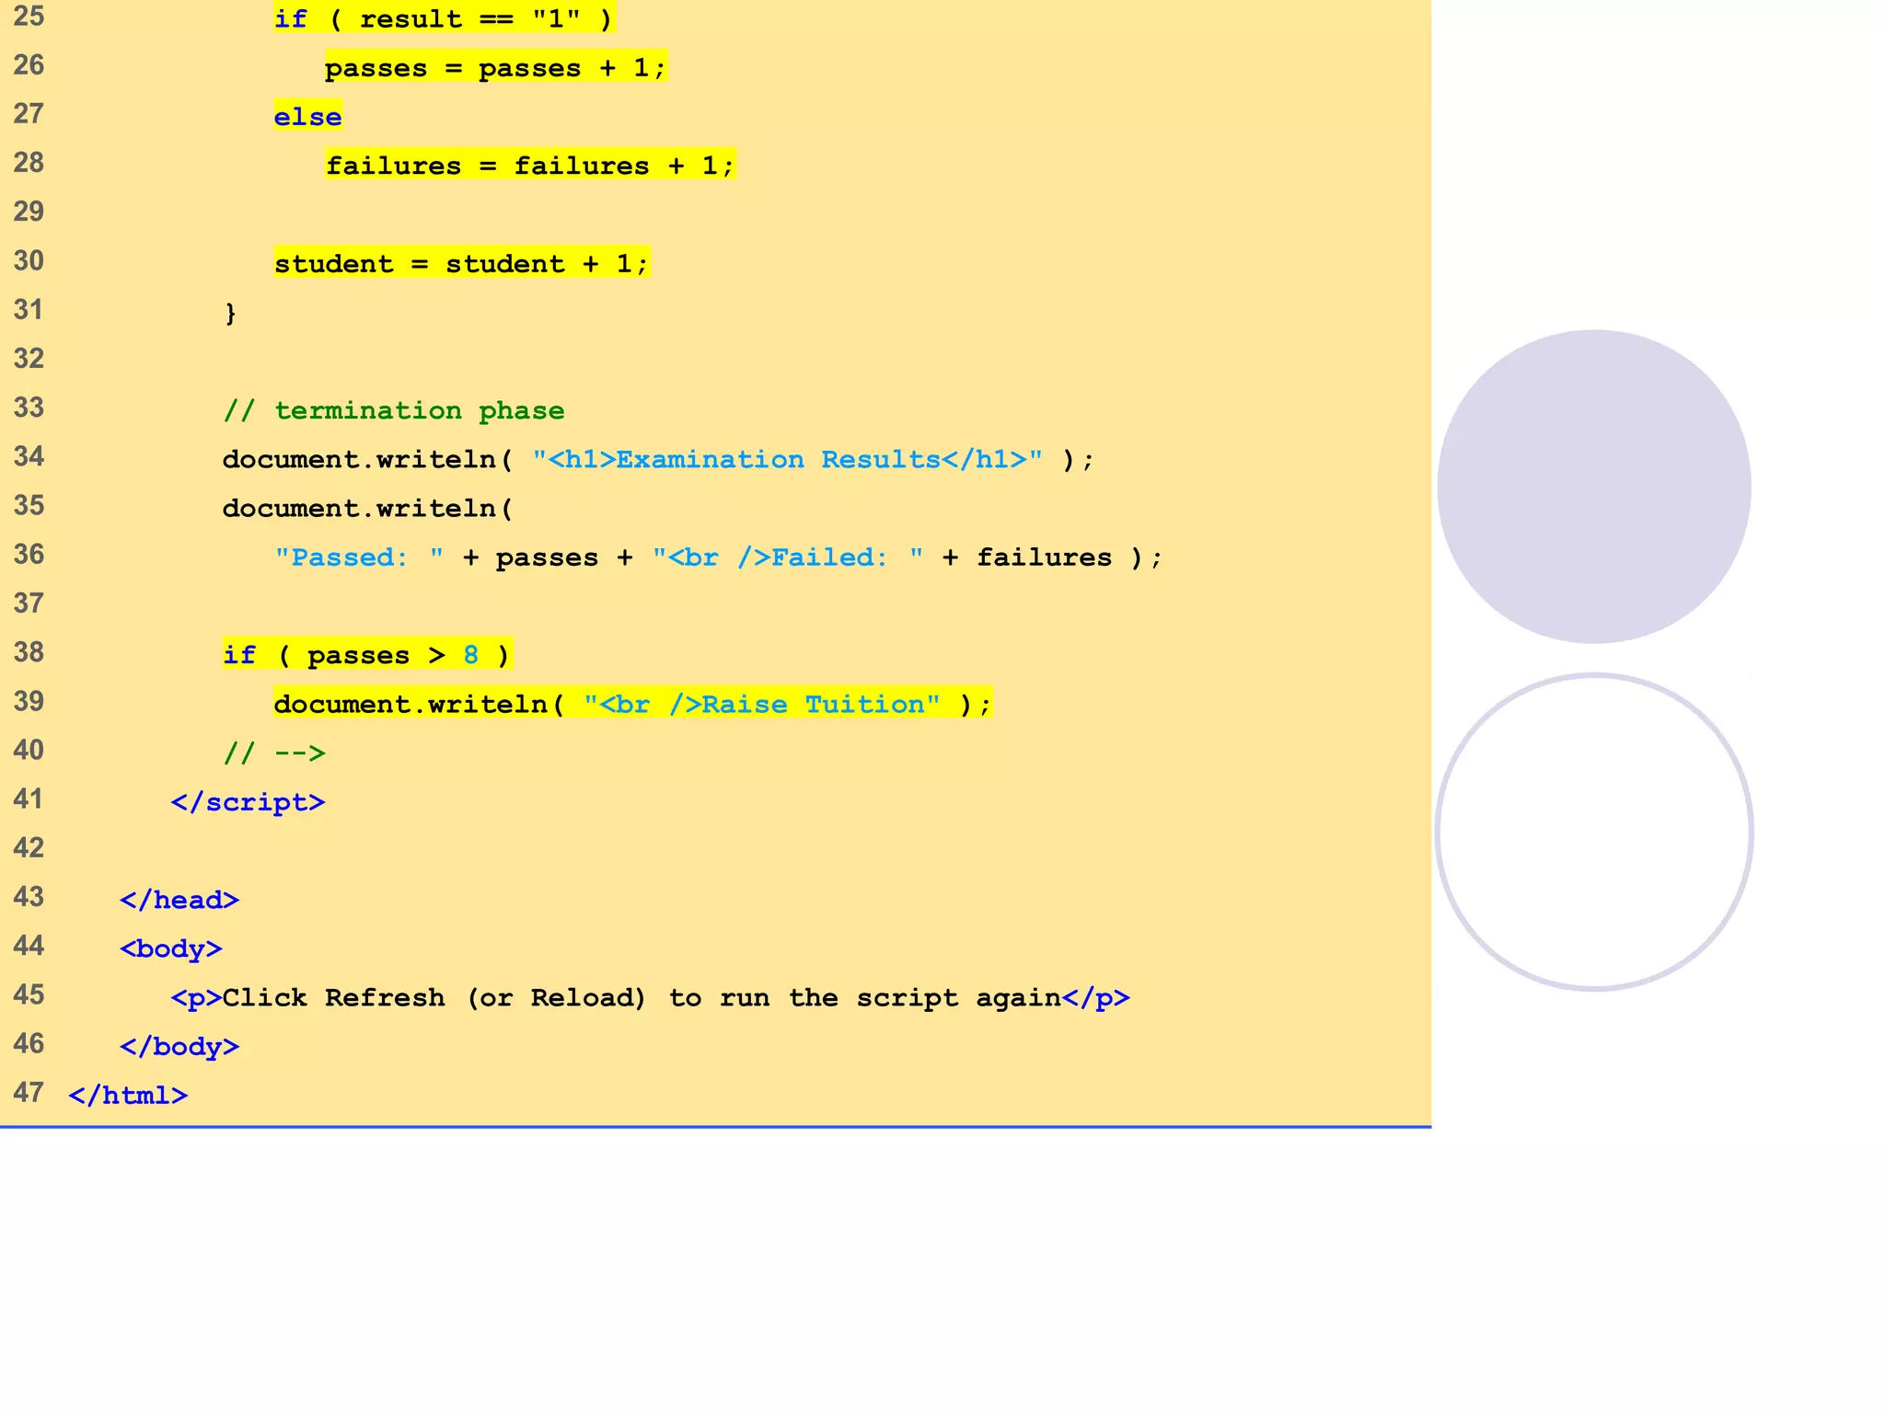Click the 'Raise Tuition' writeln statement
This screenshot has height=1413, width=1885.
(x=632, y=704)
